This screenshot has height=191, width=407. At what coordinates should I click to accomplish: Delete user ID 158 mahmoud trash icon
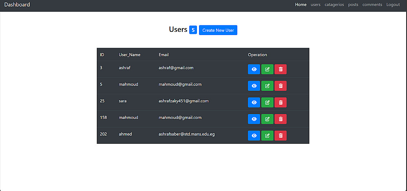click(x=280, y=119)
